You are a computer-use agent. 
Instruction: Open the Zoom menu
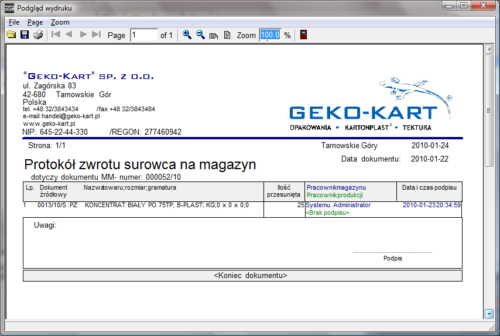pyautogui.click(x=60, y=22)
